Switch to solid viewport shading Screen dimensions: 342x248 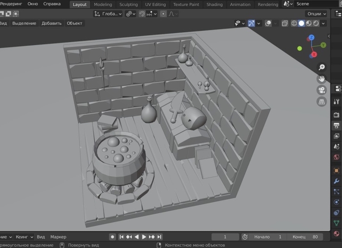301,23
